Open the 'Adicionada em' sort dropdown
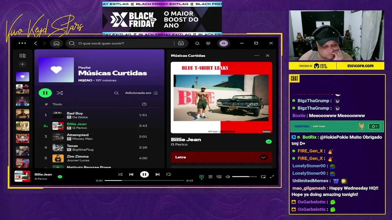The height and width of the screenshot is (220, 392). [141, 93]
